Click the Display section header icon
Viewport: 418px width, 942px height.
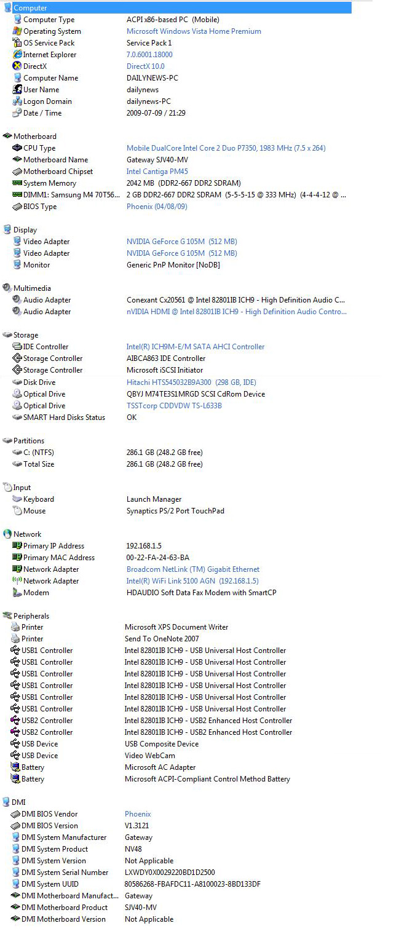click(x=7, y=230)
